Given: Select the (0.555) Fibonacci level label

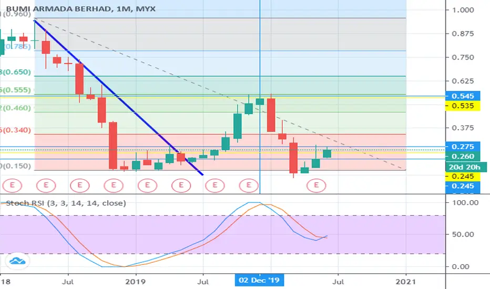Looking at the screenshot, I should coord(16,90).
